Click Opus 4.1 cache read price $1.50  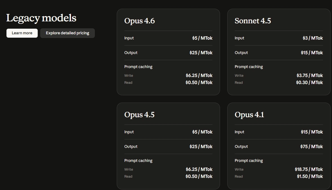click(x=310, y=177)
